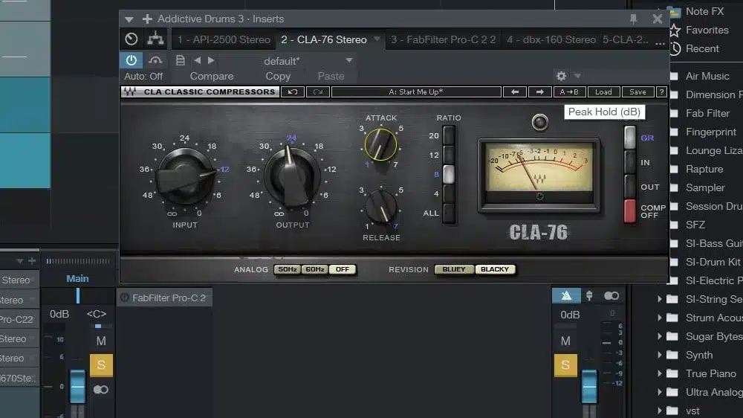Switch to 4 - dbx-160 Stereo tab
Screen dimensions: 743x418
coord(551,40)
